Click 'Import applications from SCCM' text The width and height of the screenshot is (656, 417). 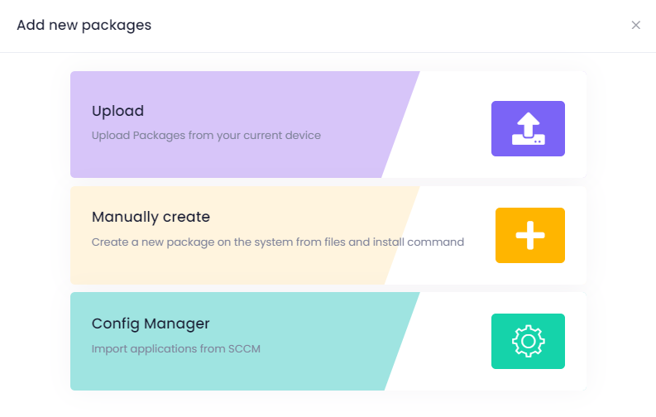(x=175, y=348)
